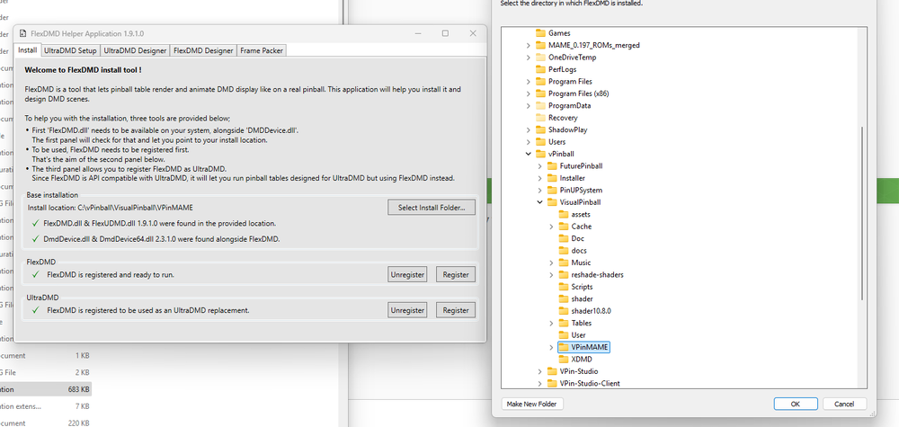
Task: Click the FlexDMD Helper app title icon
Action: click(x=22, y=34)
